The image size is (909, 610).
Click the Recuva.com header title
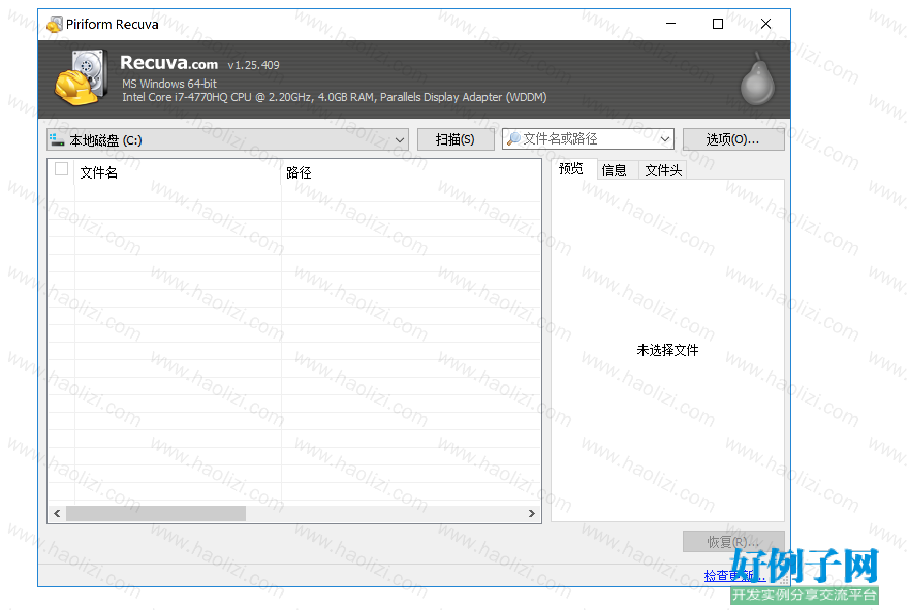tap(169, 63)
